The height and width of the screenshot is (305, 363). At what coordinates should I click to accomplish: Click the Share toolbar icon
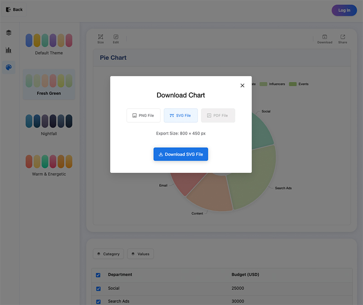(x=343, y=39)
